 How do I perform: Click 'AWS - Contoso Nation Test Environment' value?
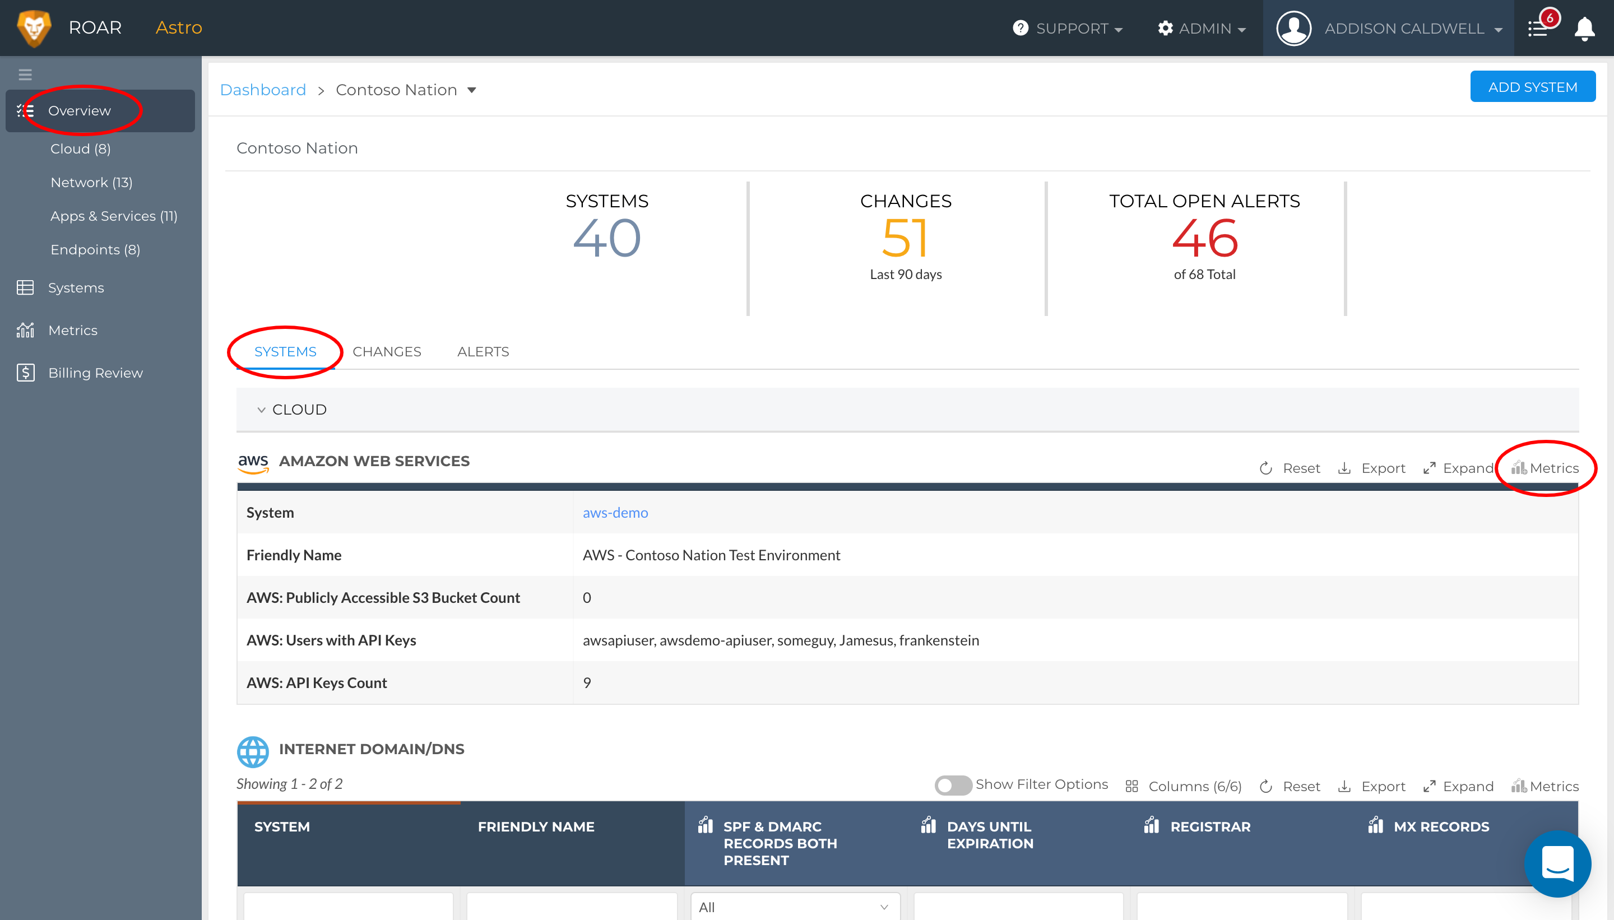pos(711,555)
